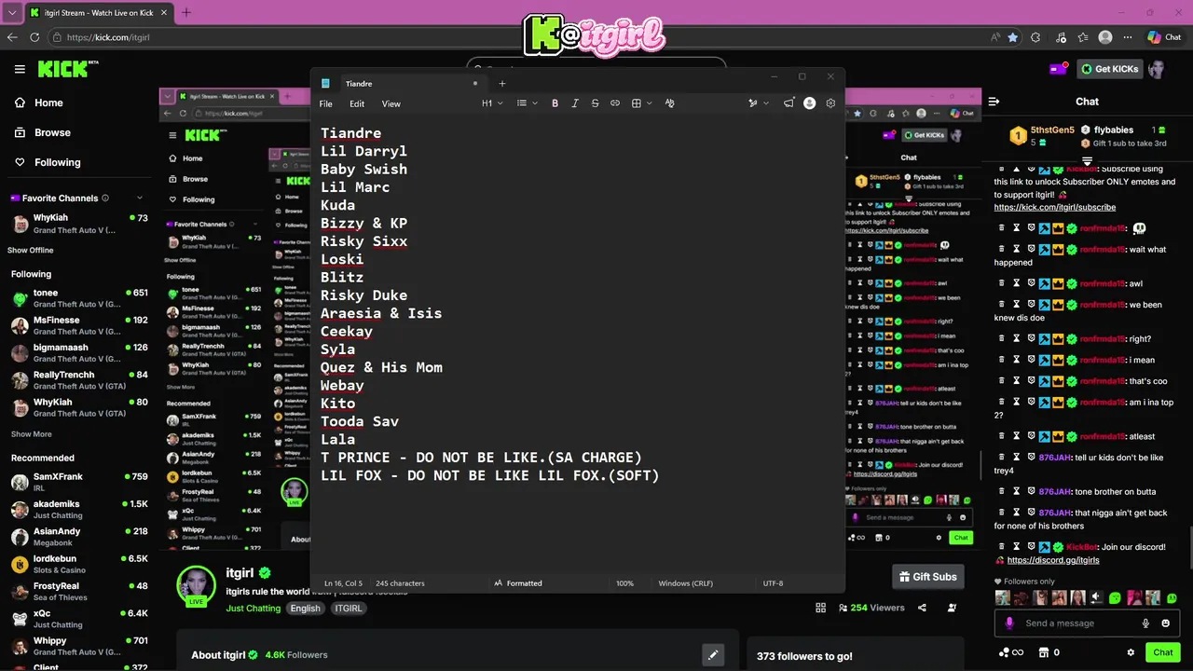Expand Notepad H1 heading dropdown

point(492,103)
